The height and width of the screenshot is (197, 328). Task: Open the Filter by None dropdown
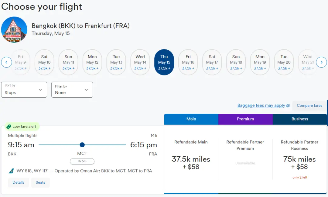pyautogui.click(x=72, y=90)
